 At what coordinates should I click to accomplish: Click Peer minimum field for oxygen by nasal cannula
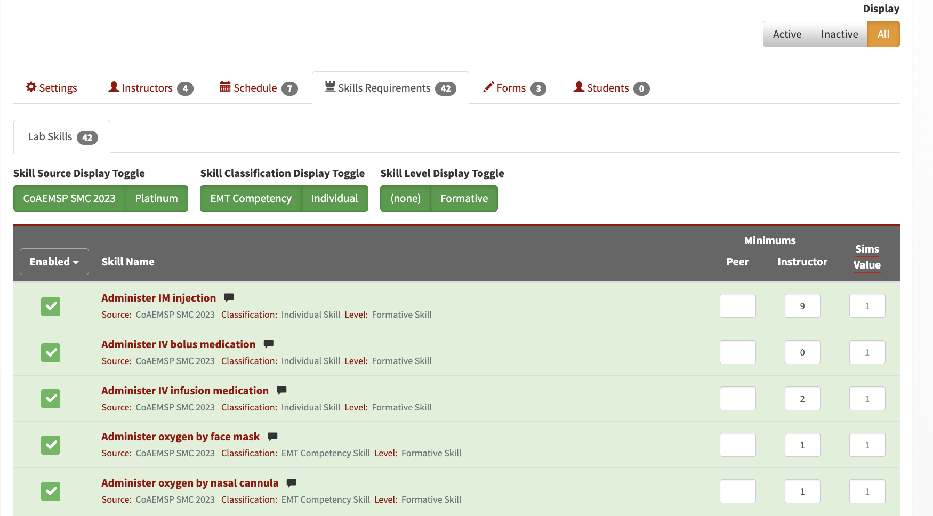(x=738, y=491)
